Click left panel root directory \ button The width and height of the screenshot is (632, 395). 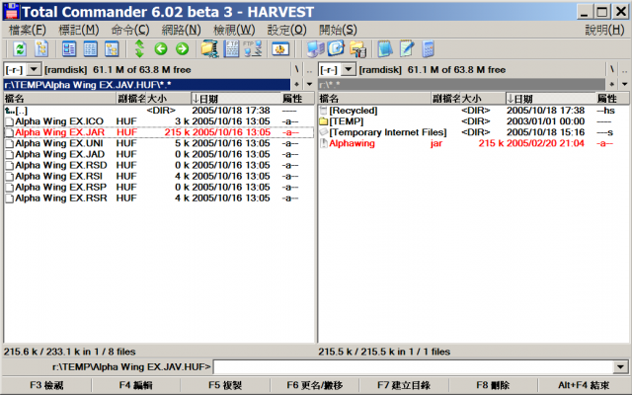296,70
